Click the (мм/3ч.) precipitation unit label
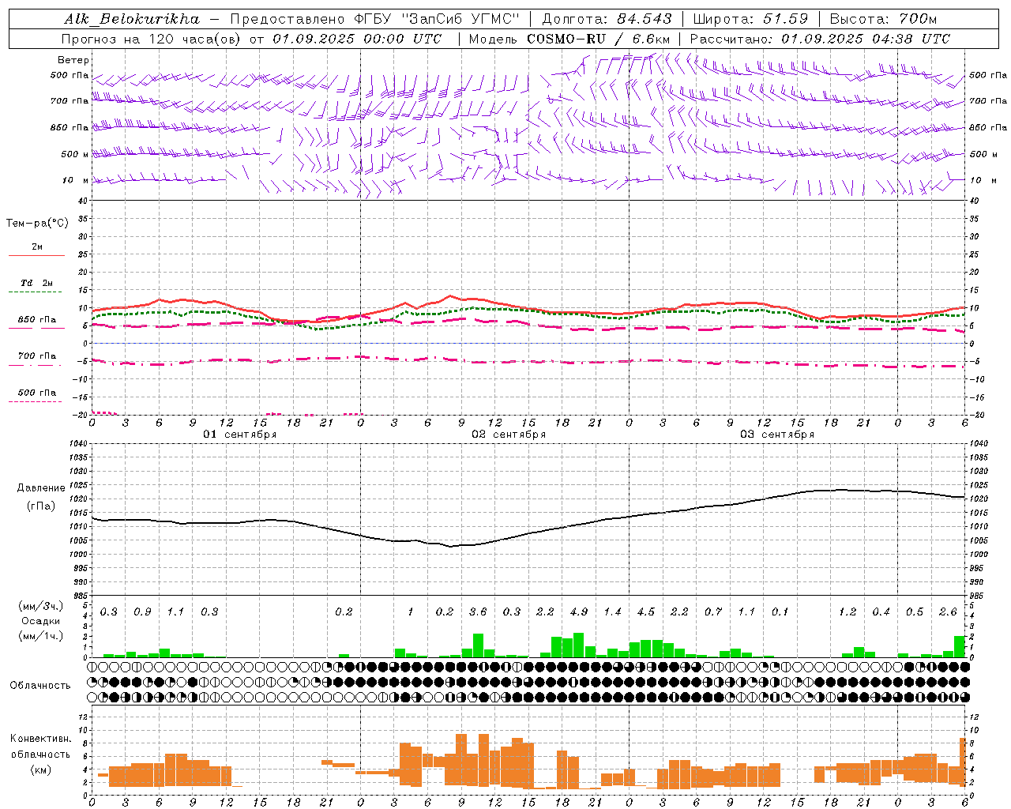 41,606
